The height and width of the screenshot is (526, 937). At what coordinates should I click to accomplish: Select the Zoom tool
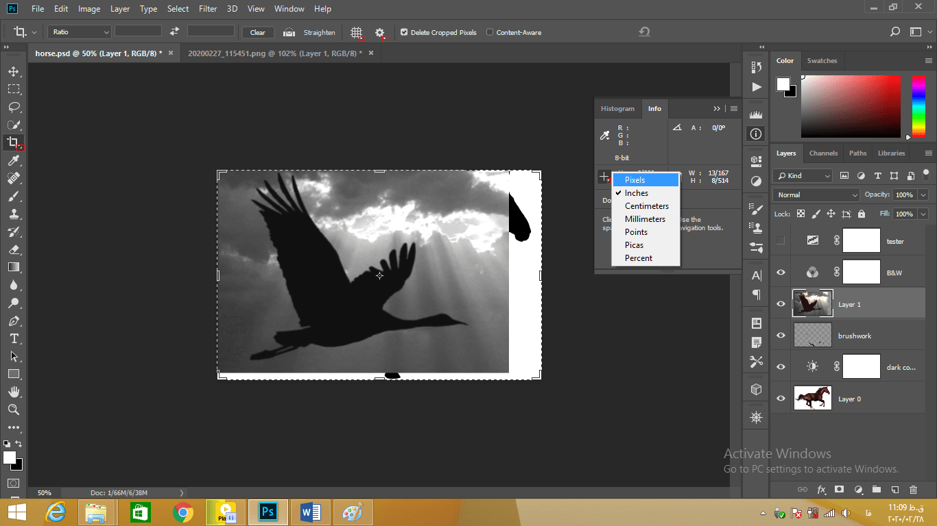[x=14, y=410]
